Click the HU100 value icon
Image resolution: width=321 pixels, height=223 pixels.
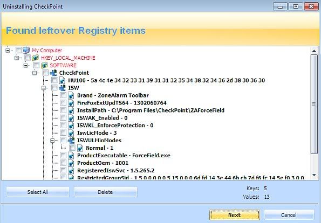pos(62,80)
